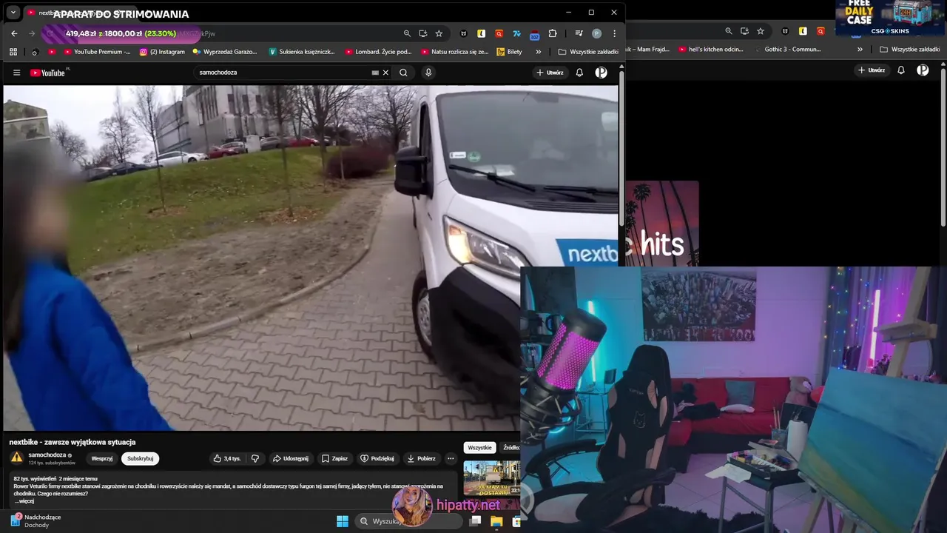
Task: Open 'Nadchodzące Dochody' widget on taskbar
Action: (36, 520)
